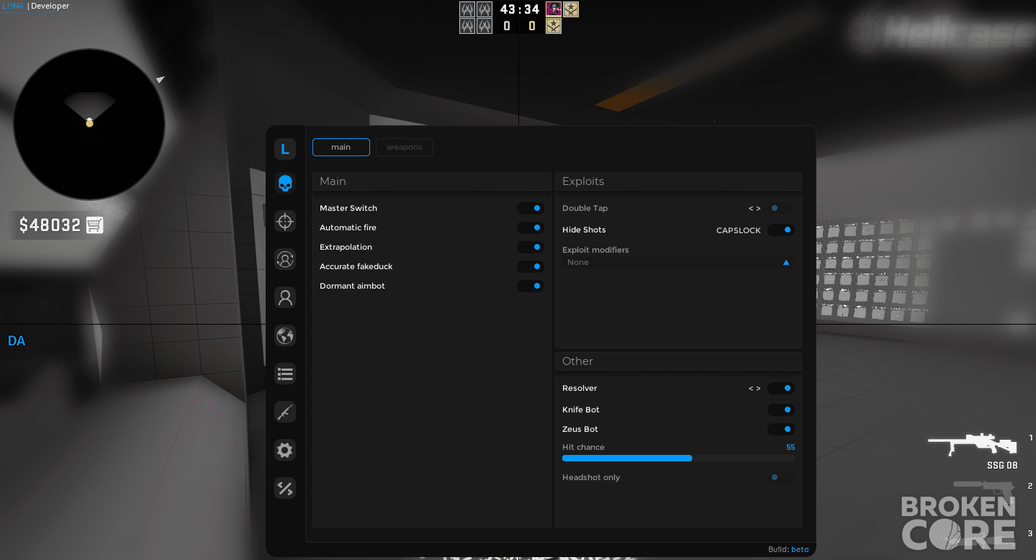Click the Other section header
1036x560 pixels.
(678, 361)
